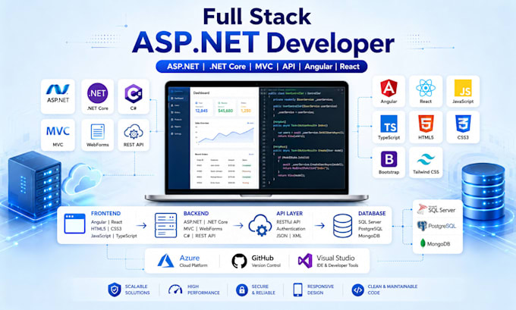516x310 pixels.
Task: Select the Secure & Reliable lock icon
Action: click(242, 290)
